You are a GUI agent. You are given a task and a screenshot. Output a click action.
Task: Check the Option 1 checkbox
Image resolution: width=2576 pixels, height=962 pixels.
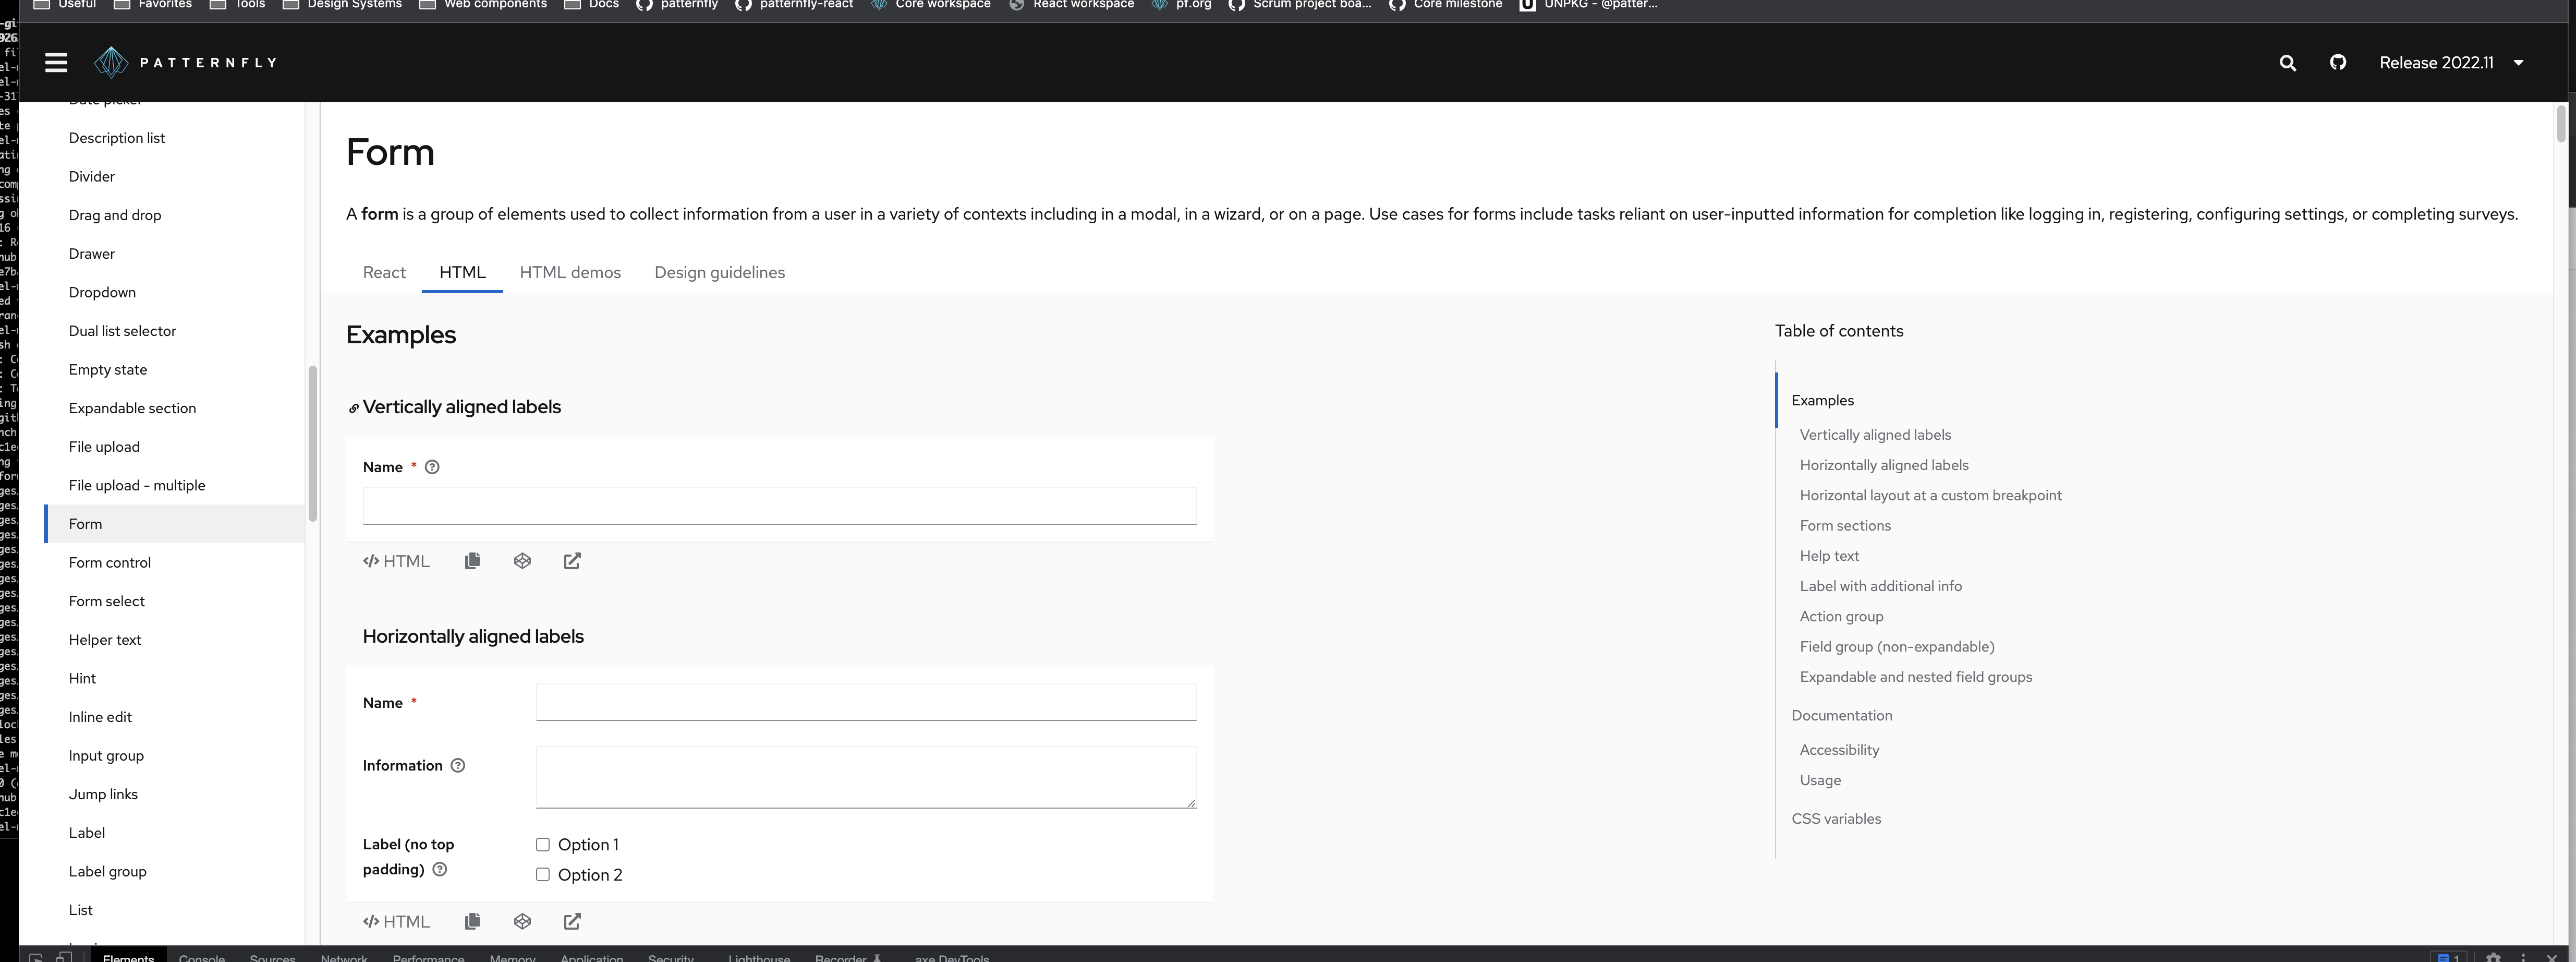click(x=543, y=845)
